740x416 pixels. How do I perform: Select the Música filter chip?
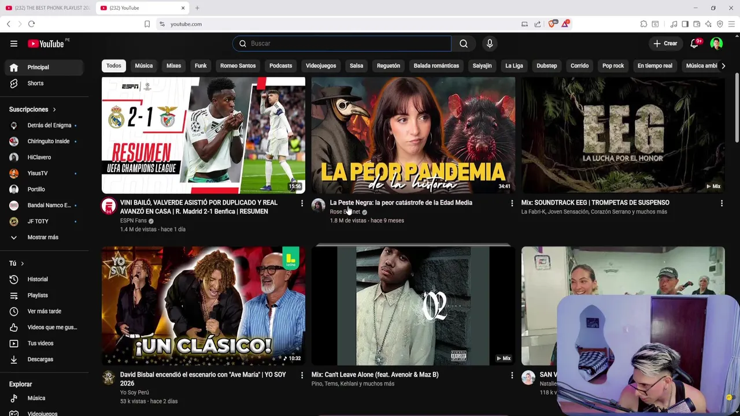pos(144,66)
